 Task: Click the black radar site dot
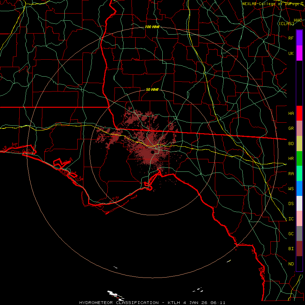click(x=153, y=152)
